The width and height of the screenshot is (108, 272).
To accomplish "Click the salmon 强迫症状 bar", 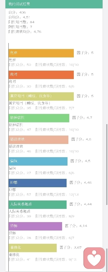I will click(x=38, y=140).
